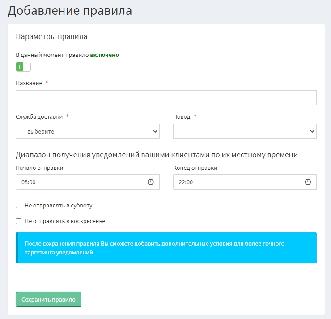Focus the Название text field
Viewport: 331px width, 319px height.
click(x=166, y=98)
